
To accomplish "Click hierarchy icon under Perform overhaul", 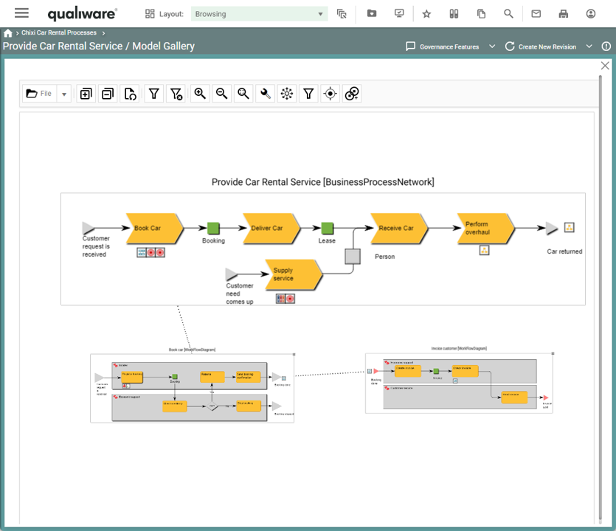I will tap(485, 250).
